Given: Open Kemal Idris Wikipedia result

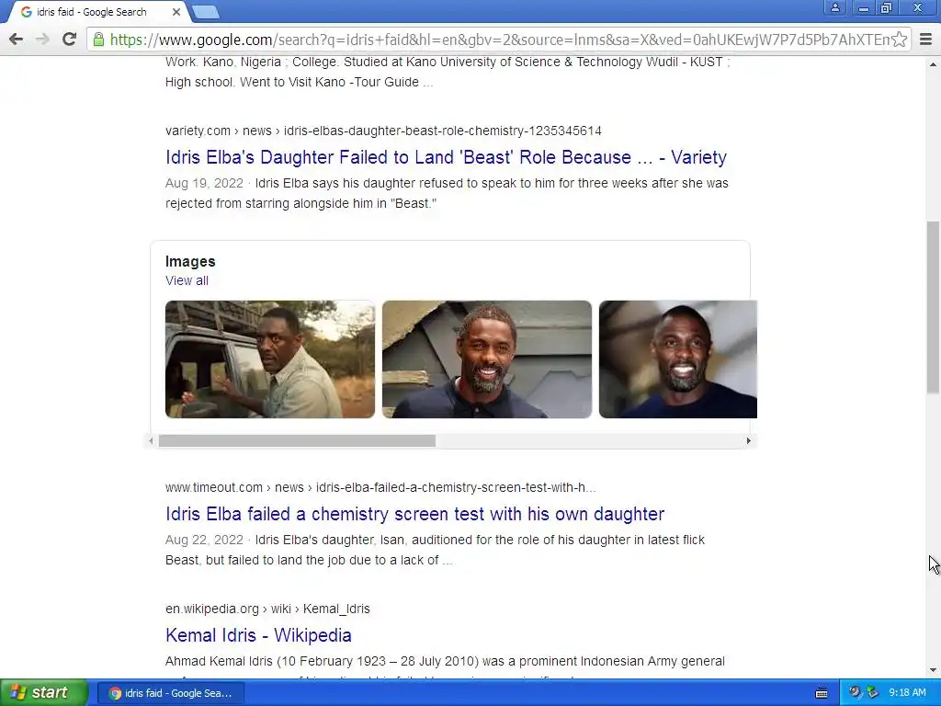Looking at the screenshot, I should (x=258, y=635).
